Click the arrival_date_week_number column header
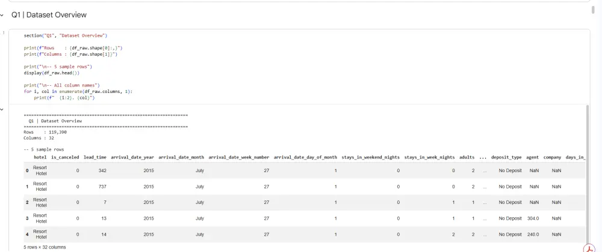The image size is (602, 252). click(238, 157)
